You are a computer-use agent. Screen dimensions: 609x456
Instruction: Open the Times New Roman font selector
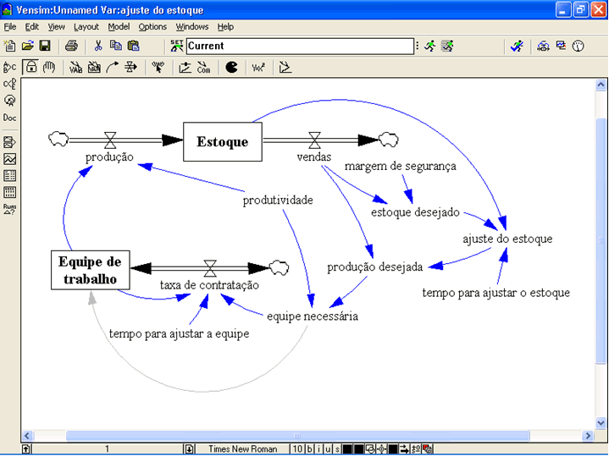pyautogui.click(x=241, y=448)
